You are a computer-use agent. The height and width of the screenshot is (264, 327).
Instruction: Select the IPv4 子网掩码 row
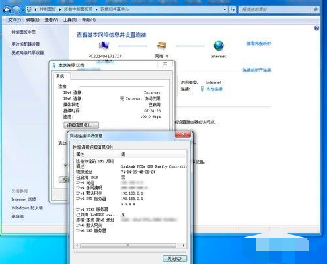[x=130, y=188]
